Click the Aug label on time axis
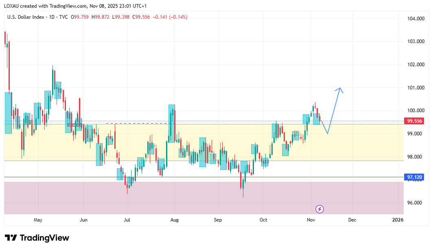This screenshot has width=433, height=250. 175,220
